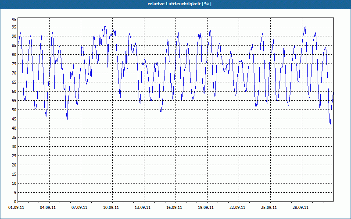Click the chart title 'relative Luftfeuchtigkeit [%]'

pyautogui.click(x=179, y=4)
